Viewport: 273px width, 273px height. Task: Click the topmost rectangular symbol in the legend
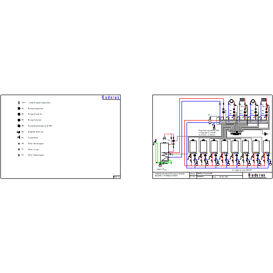pos(19,103)
